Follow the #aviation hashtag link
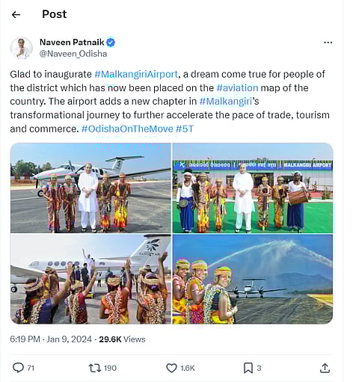 point(237,88)
